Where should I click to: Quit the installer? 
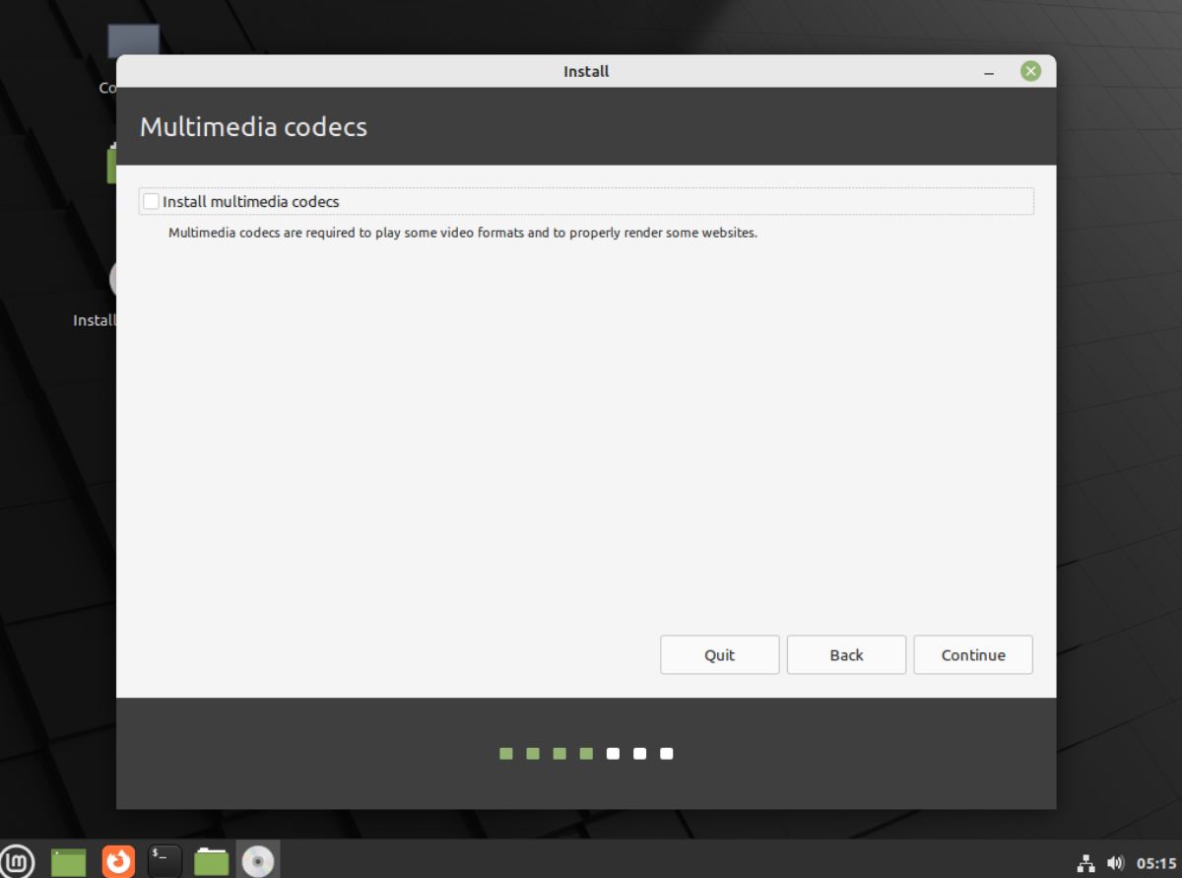click(x=719, y=654)
